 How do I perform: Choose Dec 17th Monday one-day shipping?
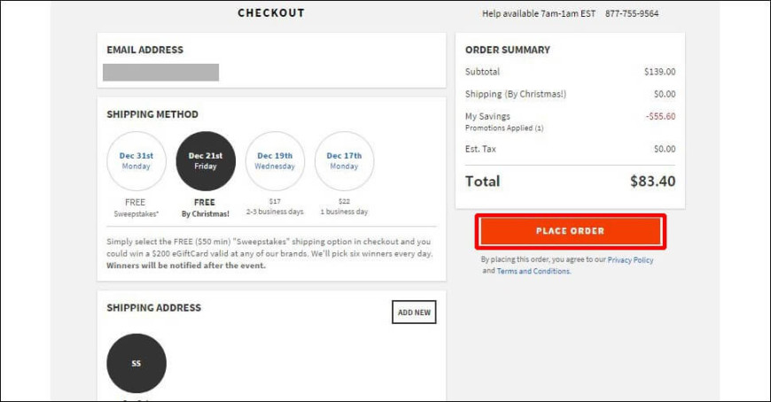[x=344, y=161]
